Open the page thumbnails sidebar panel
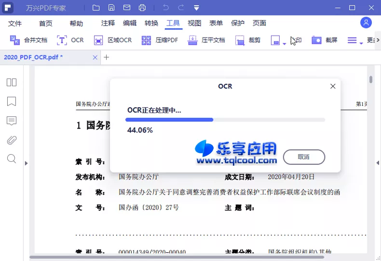Viewport: 381px width, 261px height. coord(12,82)
